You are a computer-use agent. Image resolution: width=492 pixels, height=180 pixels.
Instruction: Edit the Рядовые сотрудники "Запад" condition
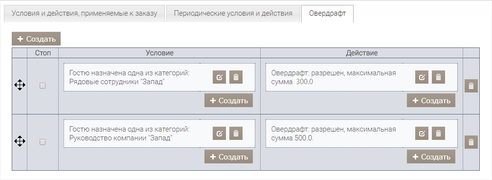(219, 77)
